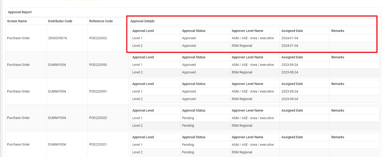Select reference code POD220020

[x=98, y=118]
